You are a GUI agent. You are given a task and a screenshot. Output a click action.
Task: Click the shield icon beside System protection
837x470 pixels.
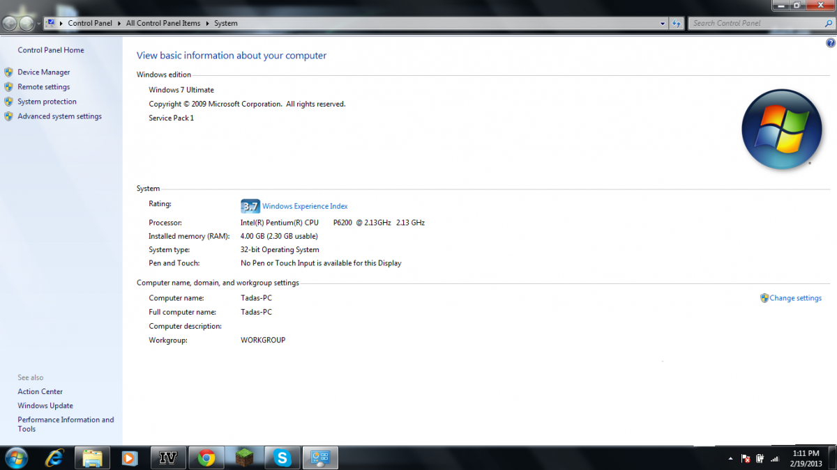[x=8, y=102]
